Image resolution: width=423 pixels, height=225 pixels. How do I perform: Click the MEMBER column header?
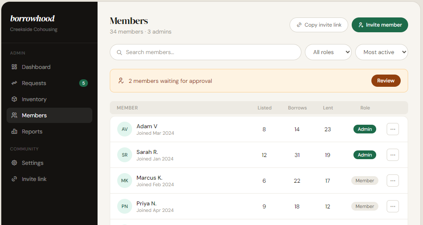pos(127,108)
